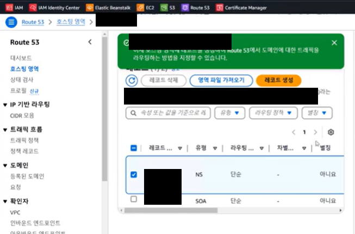Viewport: 355px width, 234px height.
Task: Collapse the 도메인 section
Action: point(5,165)
